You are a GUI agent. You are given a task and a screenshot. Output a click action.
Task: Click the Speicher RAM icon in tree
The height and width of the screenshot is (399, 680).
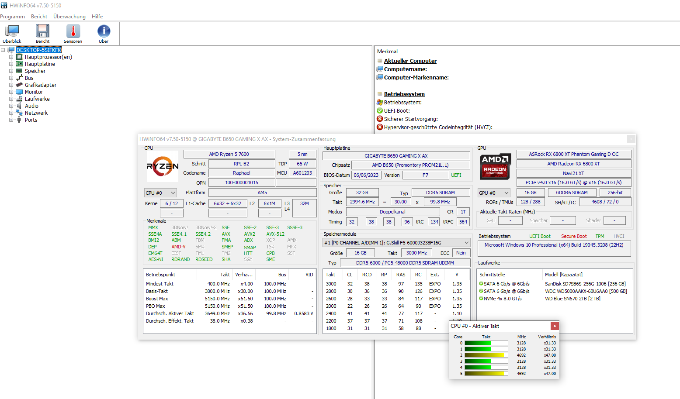pos(19,71)
